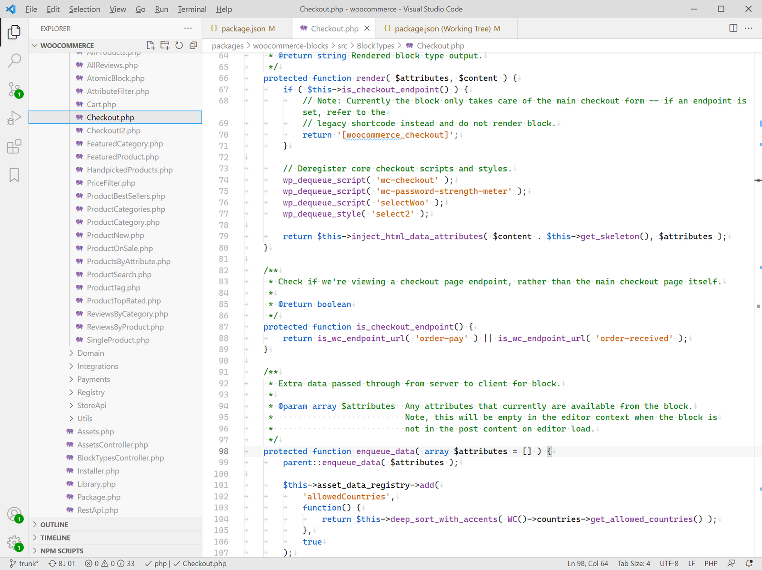Open CheckoutI2.php file
Image resolution: width=762 pixels, height=570 pixels.
point(113,130)
